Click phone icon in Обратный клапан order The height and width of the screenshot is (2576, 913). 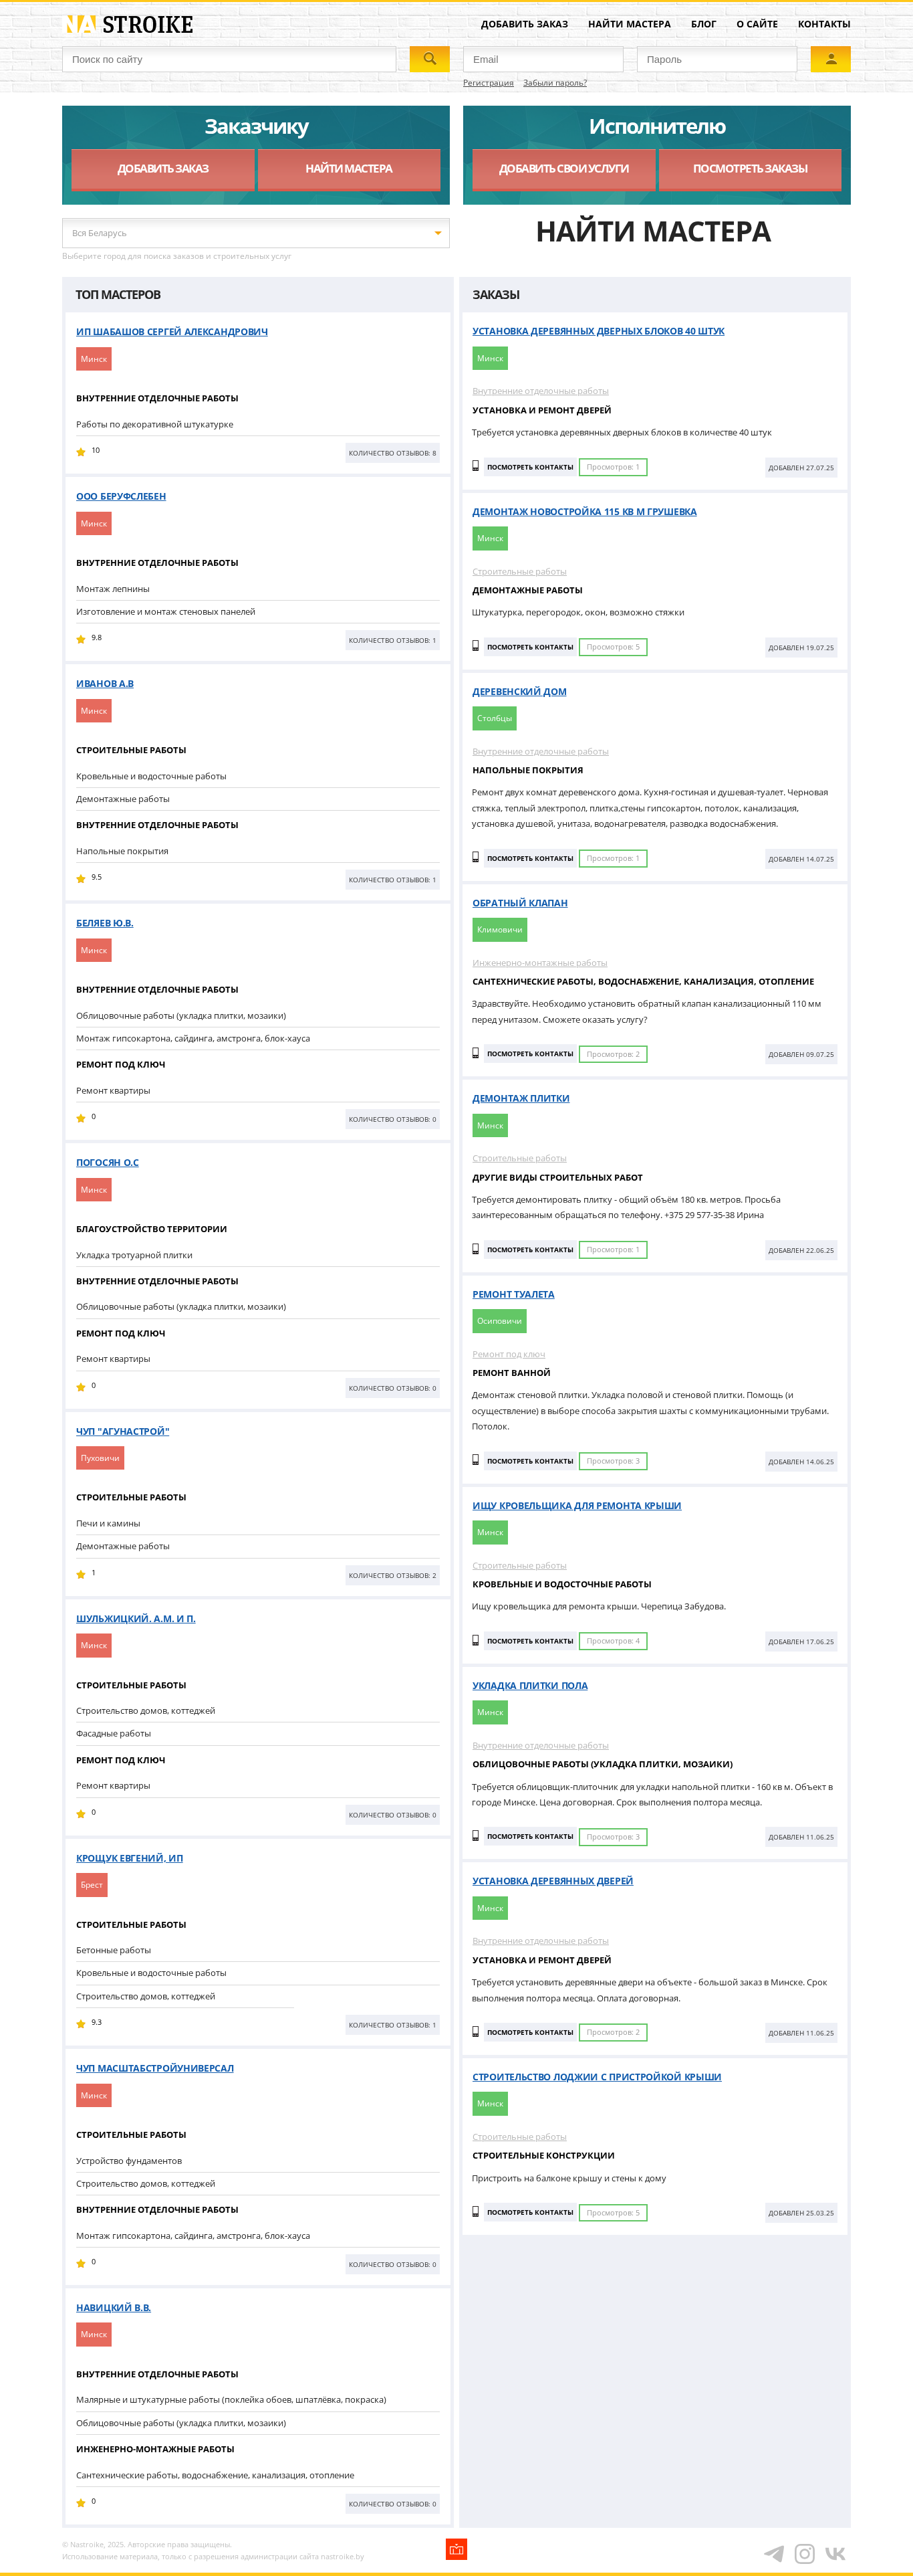(475, 1053)
